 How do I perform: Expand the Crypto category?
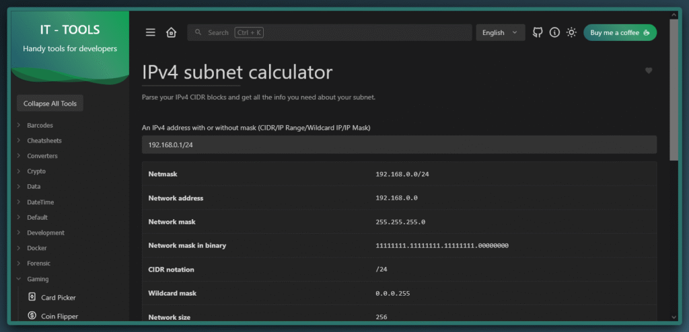pos(36,171)
